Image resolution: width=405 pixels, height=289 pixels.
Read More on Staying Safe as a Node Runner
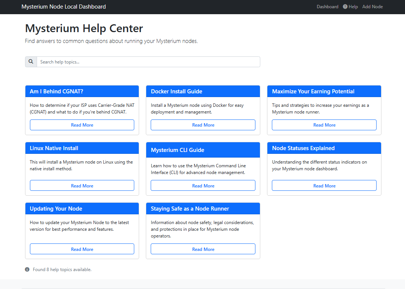click(203, 249)
